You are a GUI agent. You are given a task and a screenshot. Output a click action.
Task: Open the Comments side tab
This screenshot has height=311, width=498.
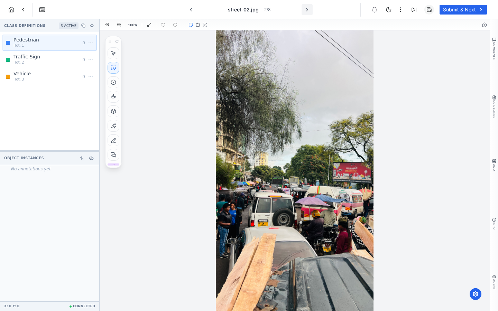(494, 48)
